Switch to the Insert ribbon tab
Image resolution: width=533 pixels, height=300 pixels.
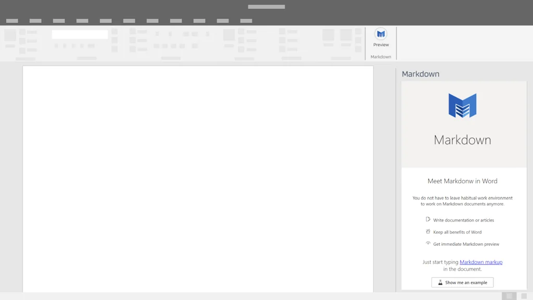click(58, 21)
